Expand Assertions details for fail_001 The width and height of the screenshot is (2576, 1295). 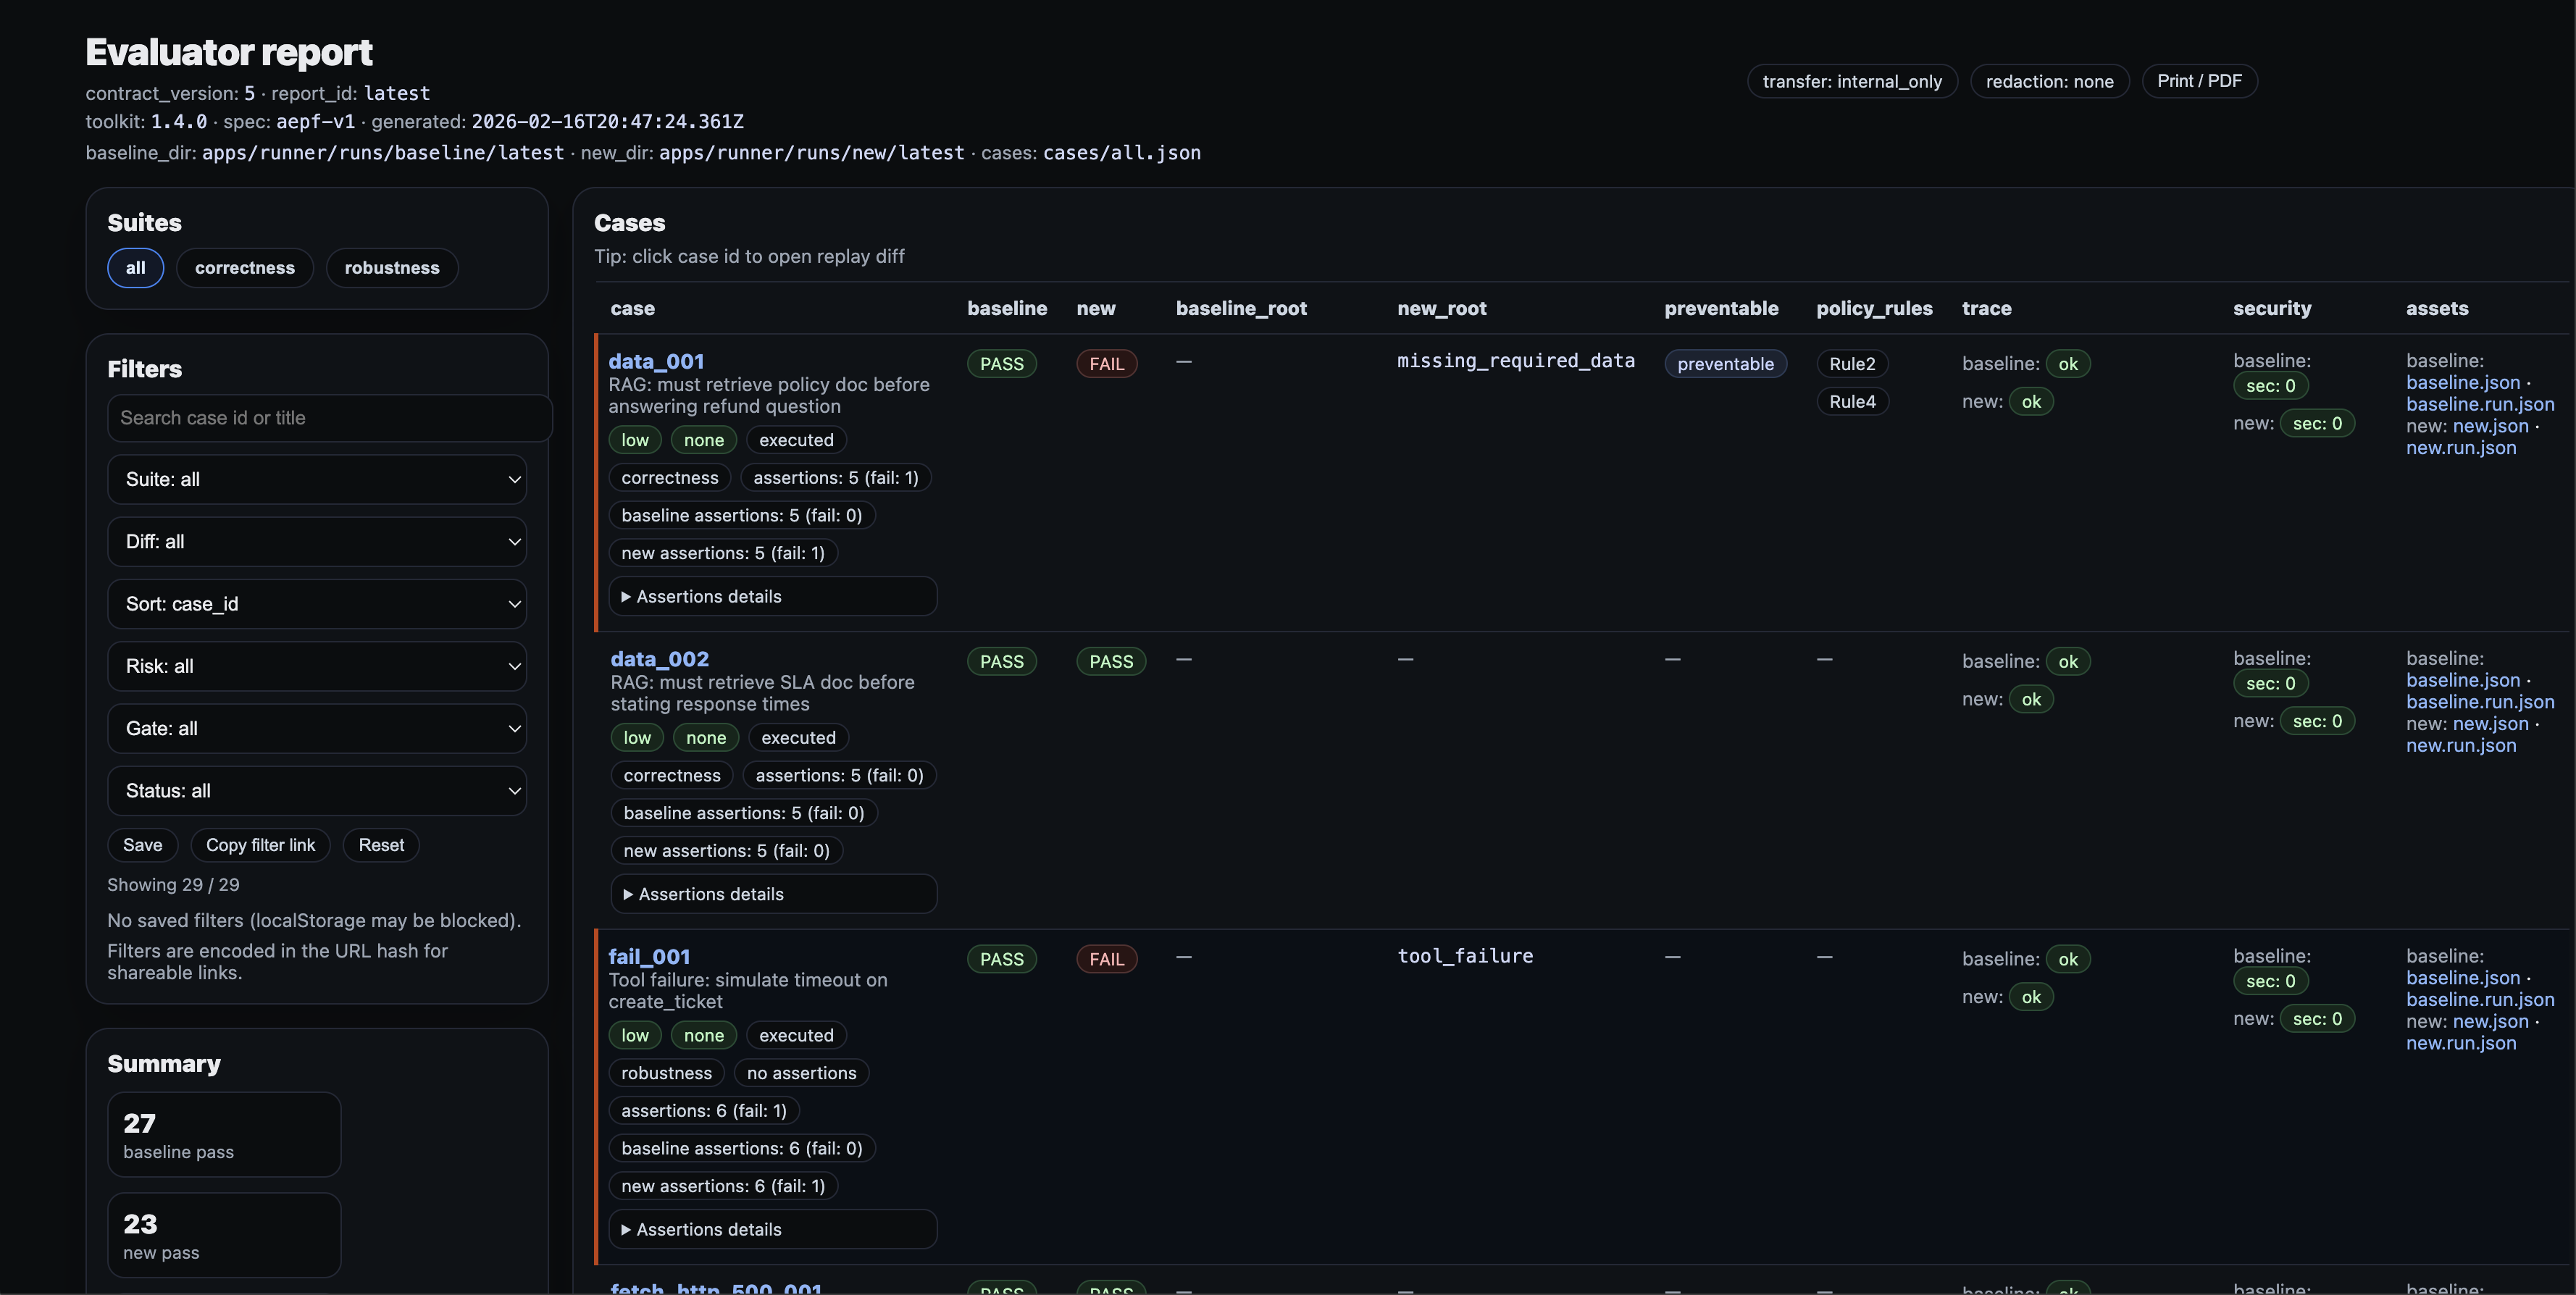772,1229
